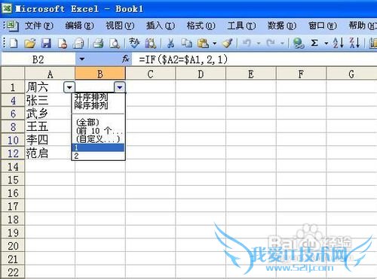377x279 pixels.
Task: Click the Copy icon
Action: [x=187, y=43]
